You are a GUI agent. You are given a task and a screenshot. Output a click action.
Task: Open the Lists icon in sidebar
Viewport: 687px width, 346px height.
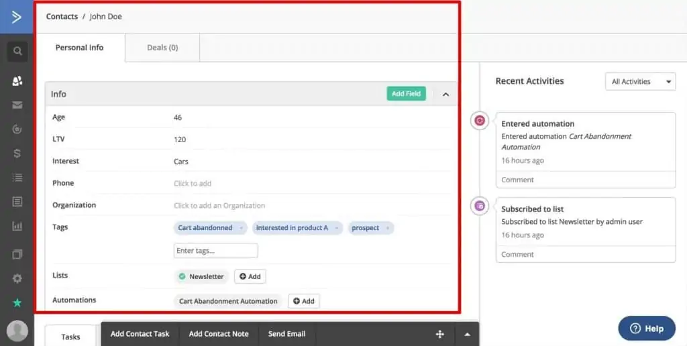pos(17,178)
